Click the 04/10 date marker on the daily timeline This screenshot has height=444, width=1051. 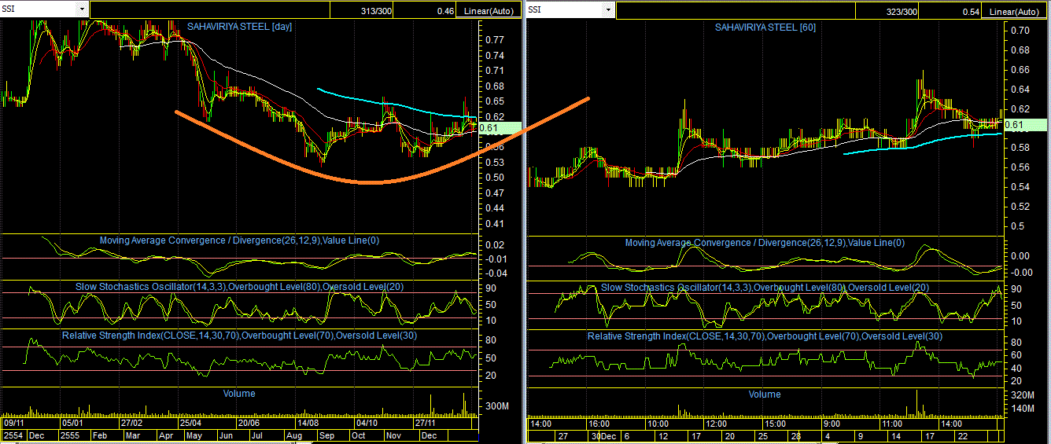(x=367, y=422)
